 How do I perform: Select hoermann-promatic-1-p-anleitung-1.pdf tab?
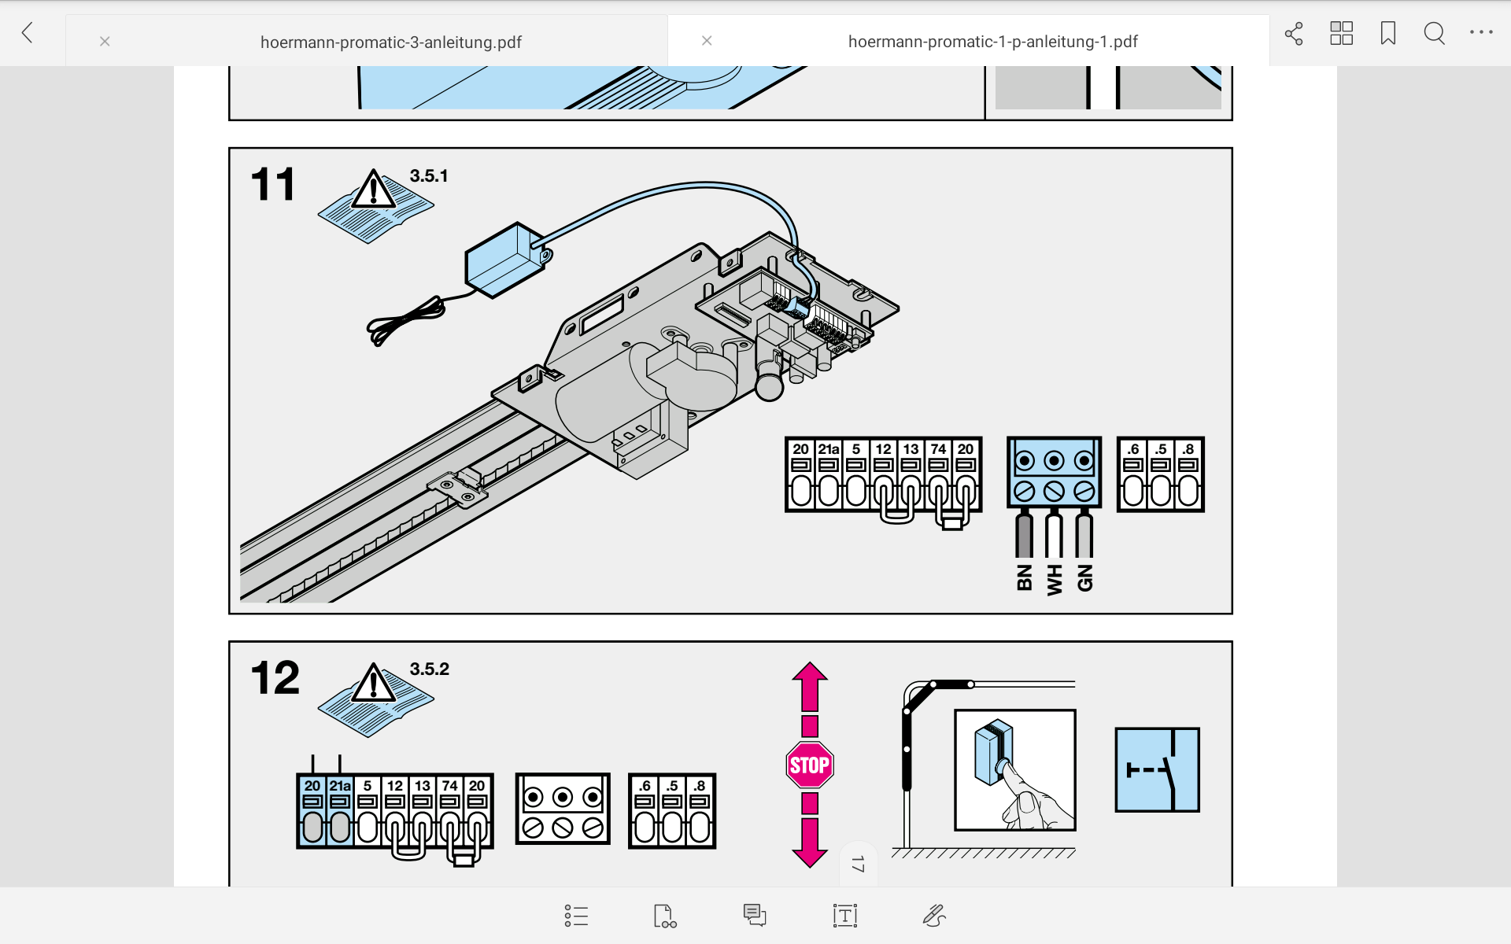click(x=992, y=42)
